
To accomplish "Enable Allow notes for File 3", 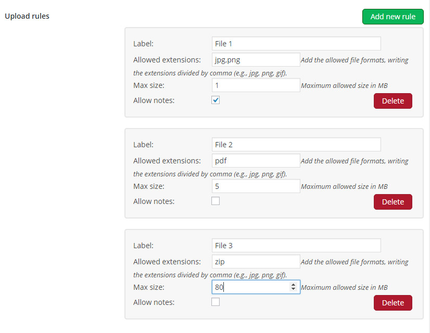I will coord(216,302).
